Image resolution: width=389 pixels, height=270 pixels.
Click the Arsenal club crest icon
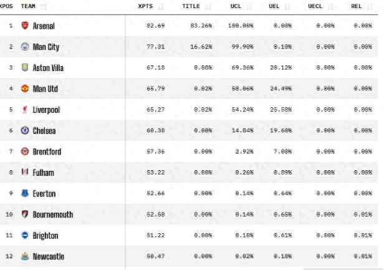coord(25,26)
